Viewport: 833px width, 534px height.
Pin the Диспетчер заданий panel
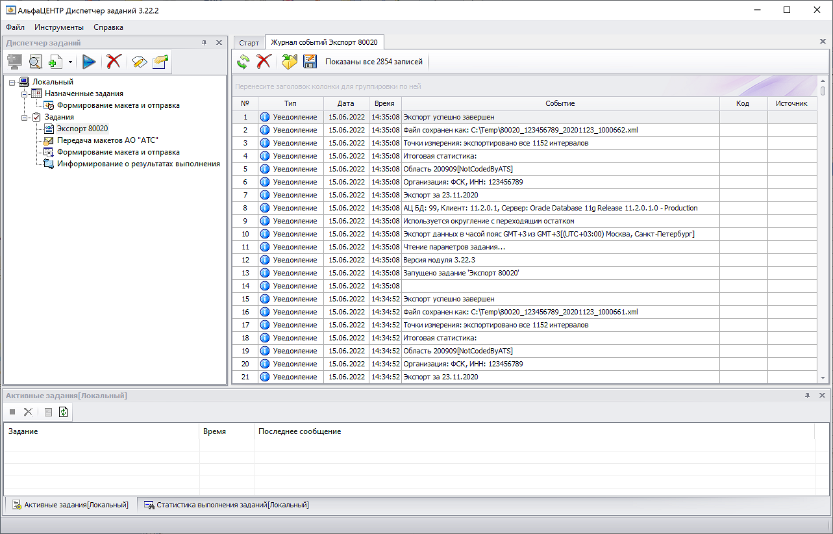click(x=204, y=43)
